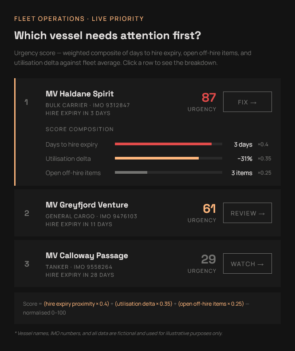Select rank number 1 in the list

point(26,102)
